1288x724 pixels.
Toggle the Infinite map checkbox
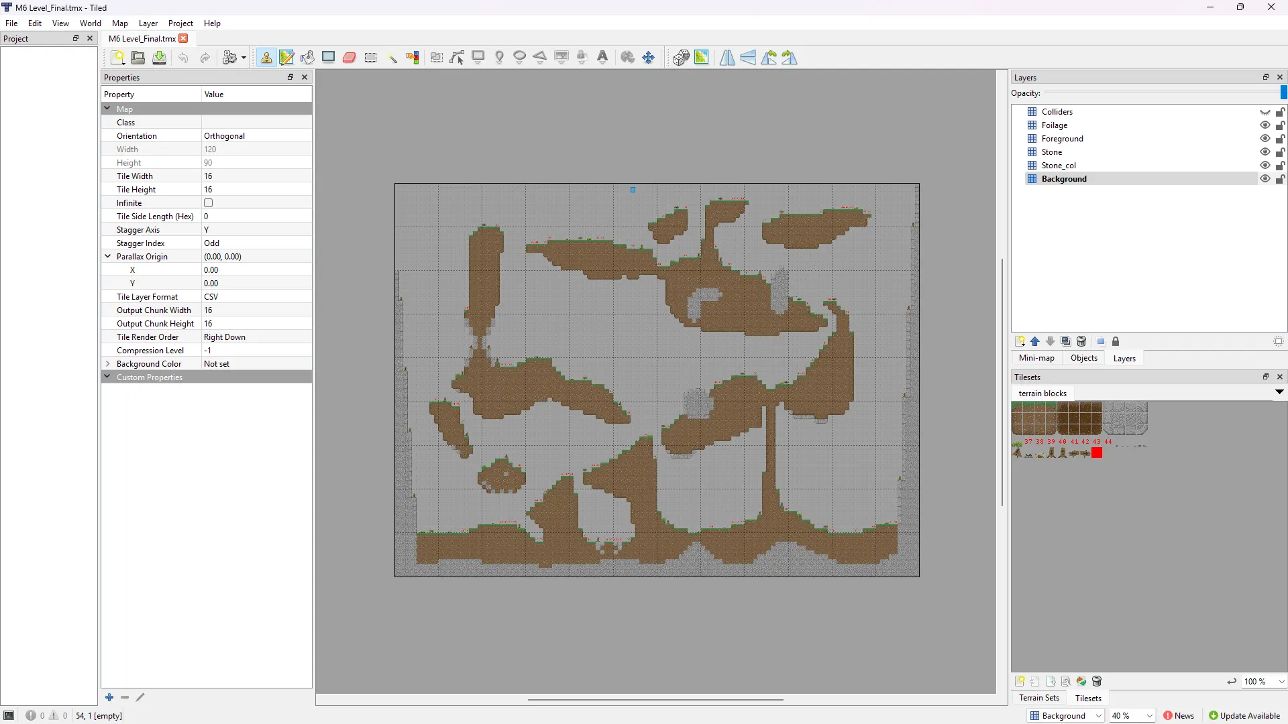[x=208, y=203]
